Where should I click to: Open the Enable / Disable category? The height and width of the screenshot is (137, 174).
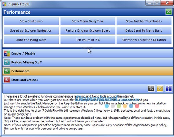pos(23,53)
